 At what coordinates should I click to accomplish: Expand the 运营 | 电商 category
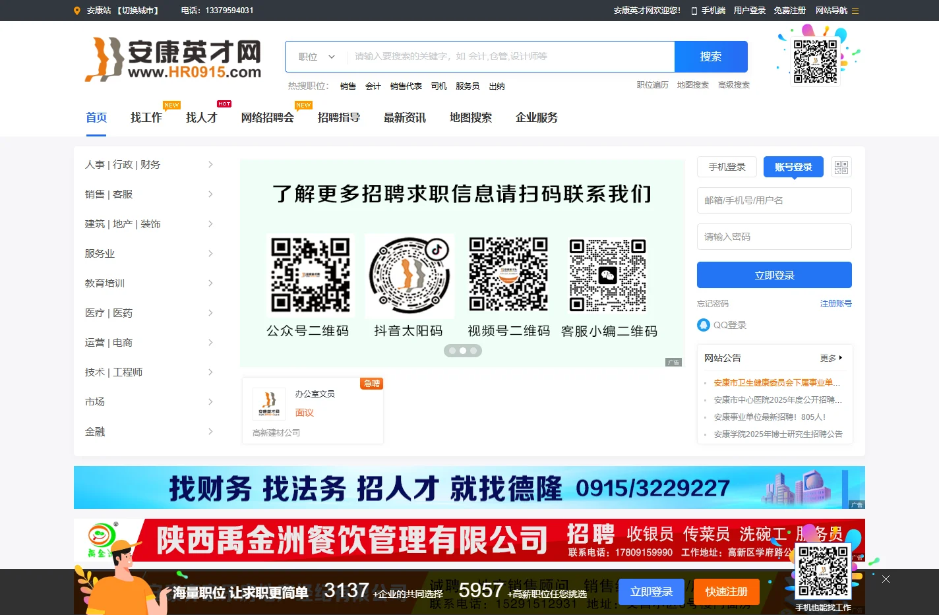(x=149, y=343)
